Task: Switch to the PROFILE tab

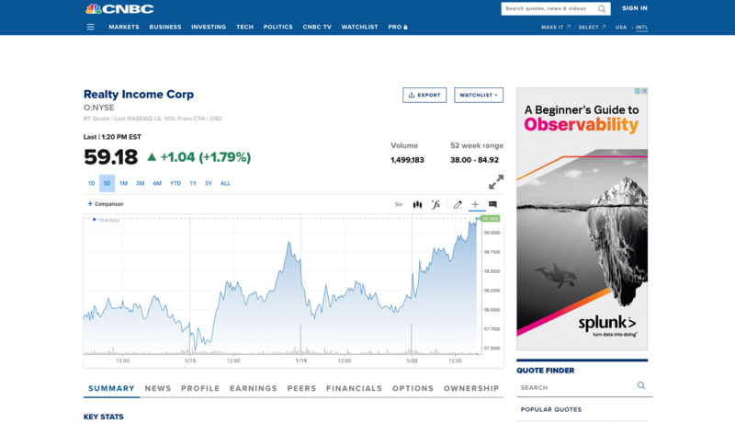Action: (200, 388)
